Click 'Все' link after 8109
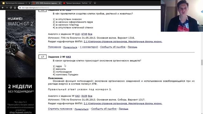This screenshot has height=114, width=203. (x=90, y=96)
